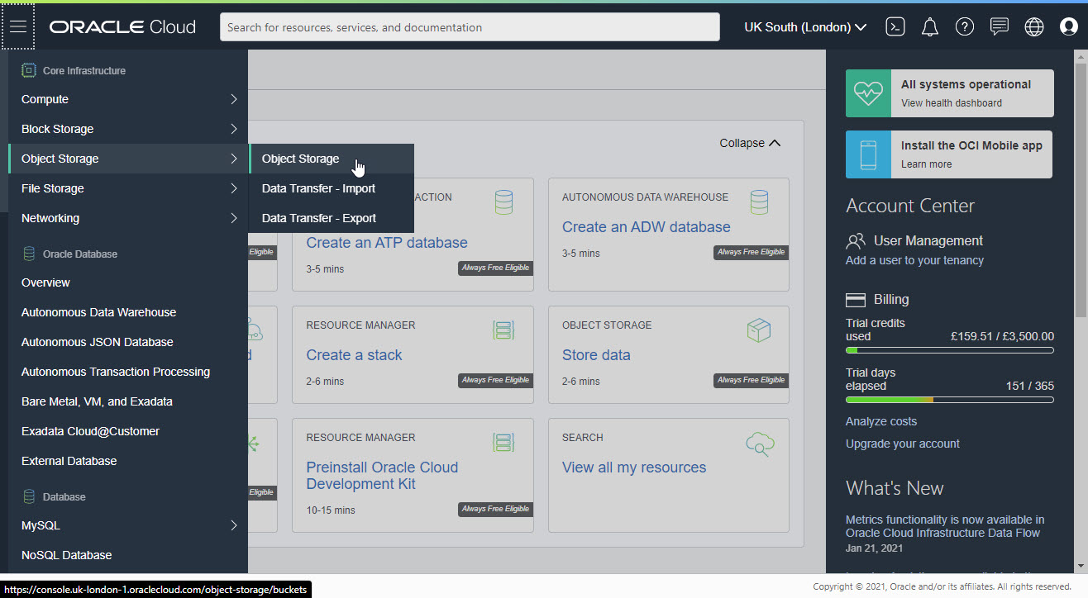Click the View all my resources link
The height and width of the screenshot is (598, 1088).
(x=634, y=467)
